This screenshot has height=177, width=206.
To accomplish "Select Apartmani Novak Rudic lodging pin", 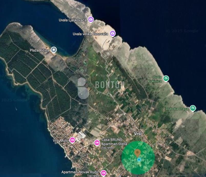I will click(x=104, y=173).
